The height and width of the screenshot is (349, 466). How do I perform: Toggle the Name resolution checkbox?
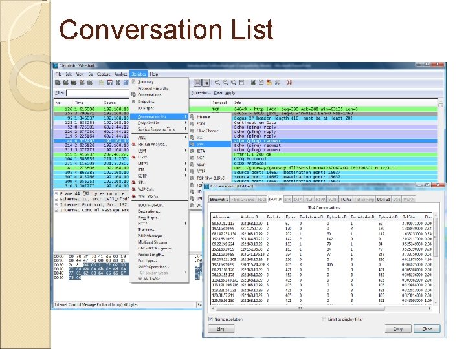coord(210,319)
